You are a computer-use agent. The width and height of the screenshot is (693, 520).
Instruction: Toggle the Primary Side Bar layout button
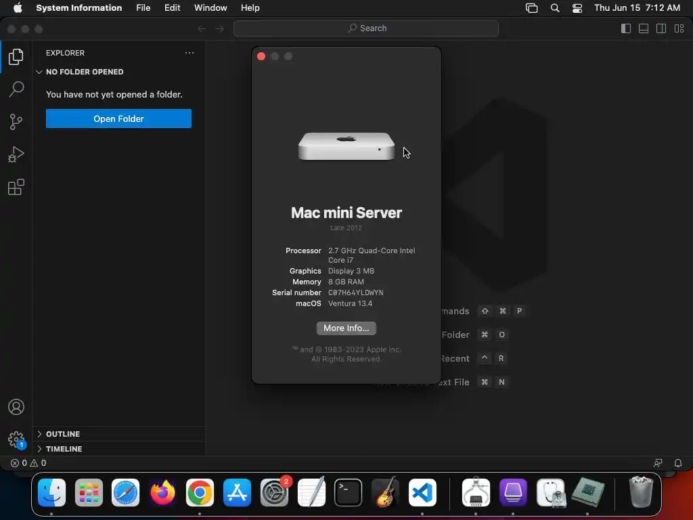click(626, 28)
